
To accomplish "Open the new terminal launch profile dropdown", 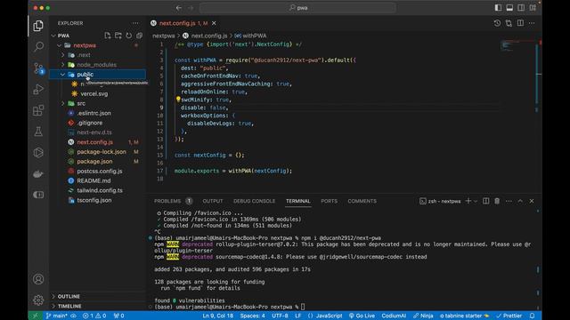I will pos(475,201).
